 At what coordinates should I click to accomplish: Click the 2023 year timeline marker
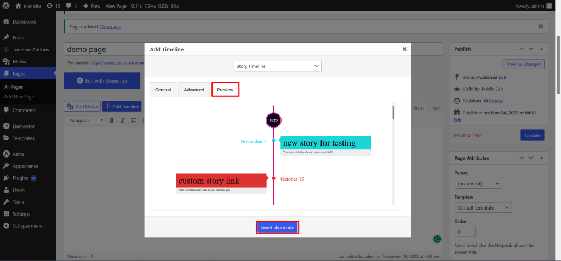tap(273, 120)
